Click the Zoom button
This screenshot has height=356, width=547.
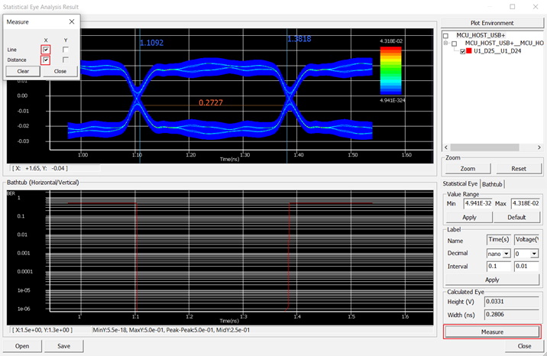468,168
